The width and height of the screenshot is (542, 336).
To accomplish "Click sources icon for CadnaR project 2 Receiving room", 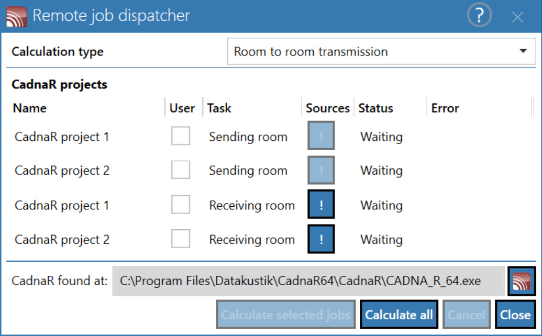I will point(321,239).
